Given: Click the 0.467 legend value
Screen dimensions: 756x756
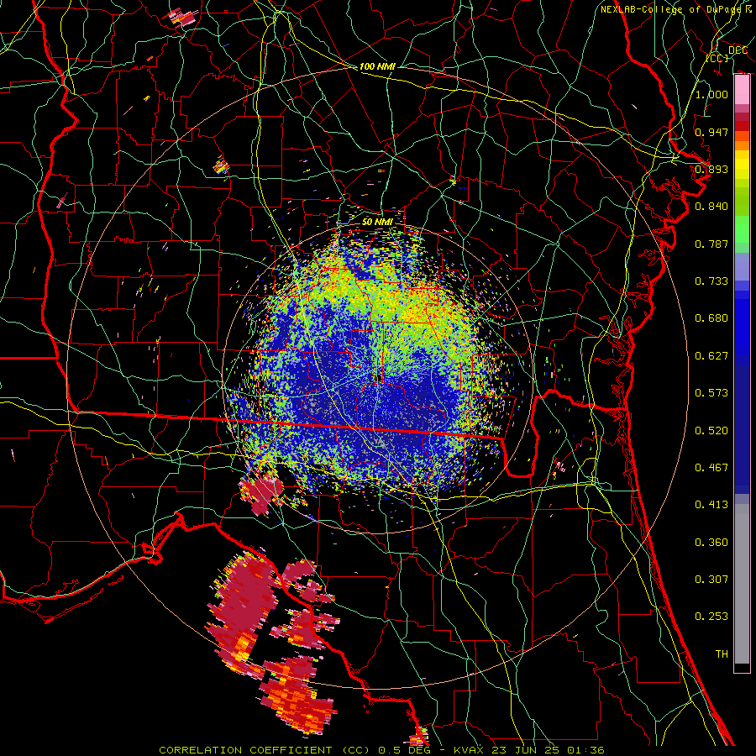Looking at the screenshot, I should click(x=711, y=468).
